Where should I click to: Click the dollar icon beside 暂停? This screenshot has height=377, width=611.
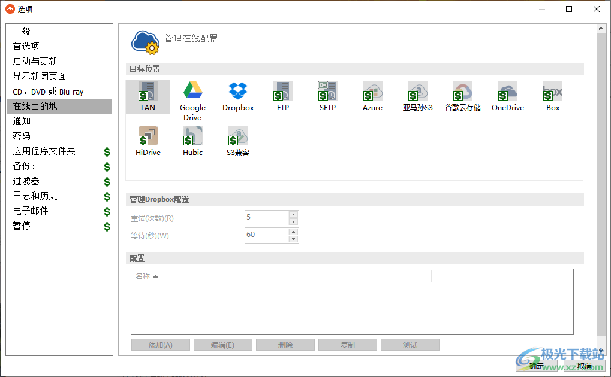point(107,226)
